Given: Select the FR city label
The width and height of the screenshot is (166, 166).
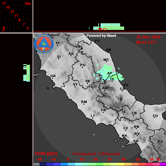Looking at the screenshot, I should click(103, 110).
